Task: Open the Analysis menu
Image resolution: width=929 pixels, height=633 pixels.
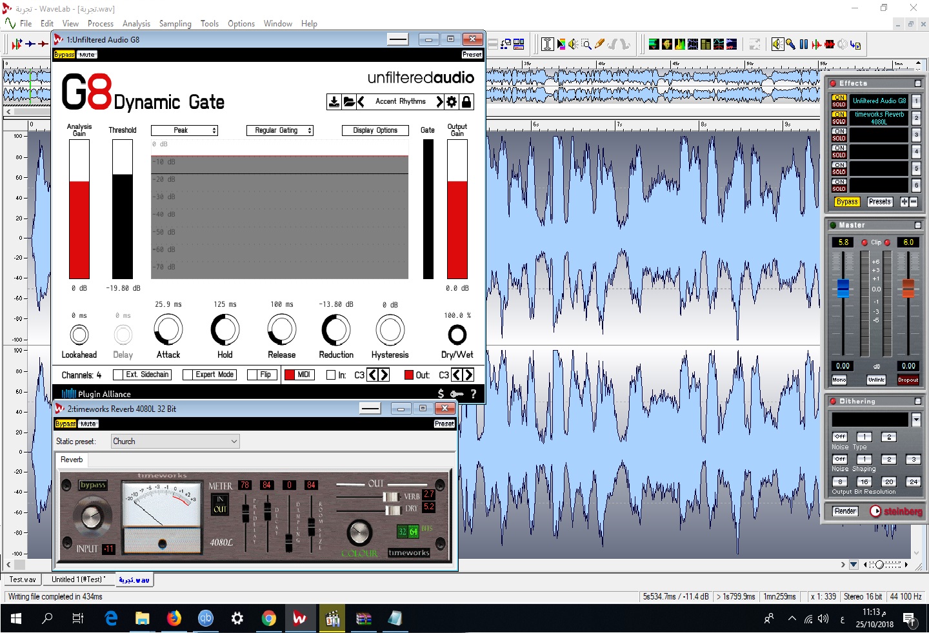Action: (136, 23)
